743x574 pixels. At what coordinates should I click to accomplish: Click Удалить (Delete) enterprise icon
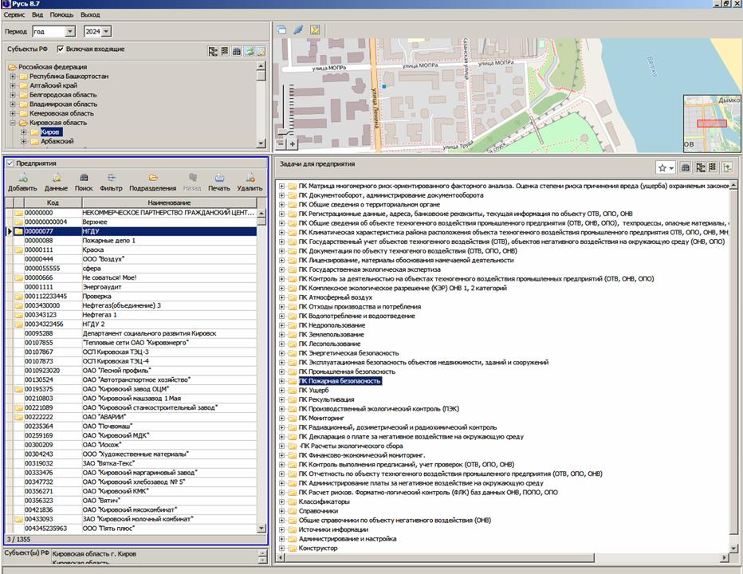(250, 178)
